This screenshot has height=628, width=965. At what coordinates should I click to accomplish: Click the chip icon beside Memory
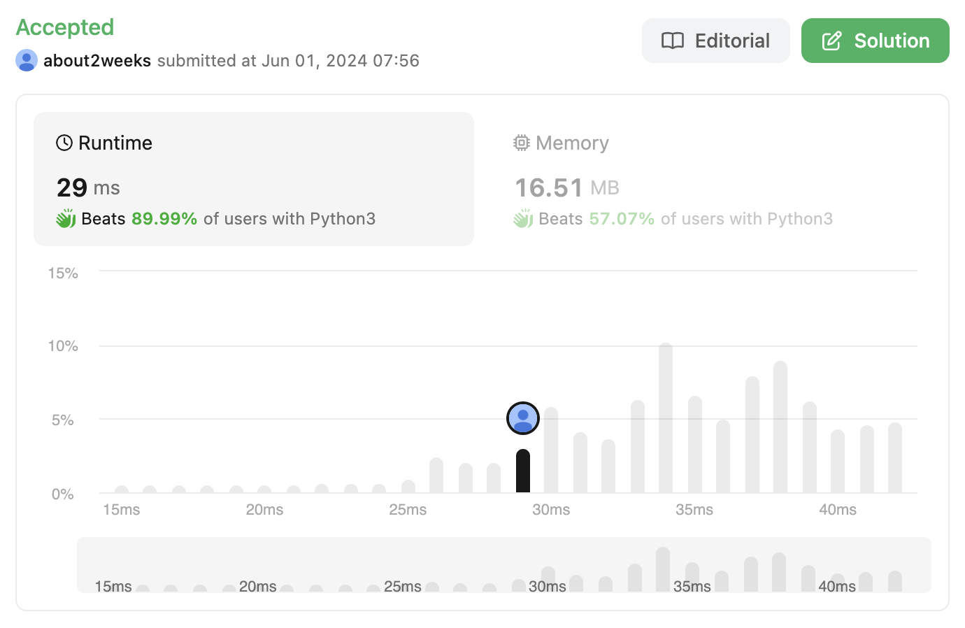pyautogui.click(x=522, y=143)
